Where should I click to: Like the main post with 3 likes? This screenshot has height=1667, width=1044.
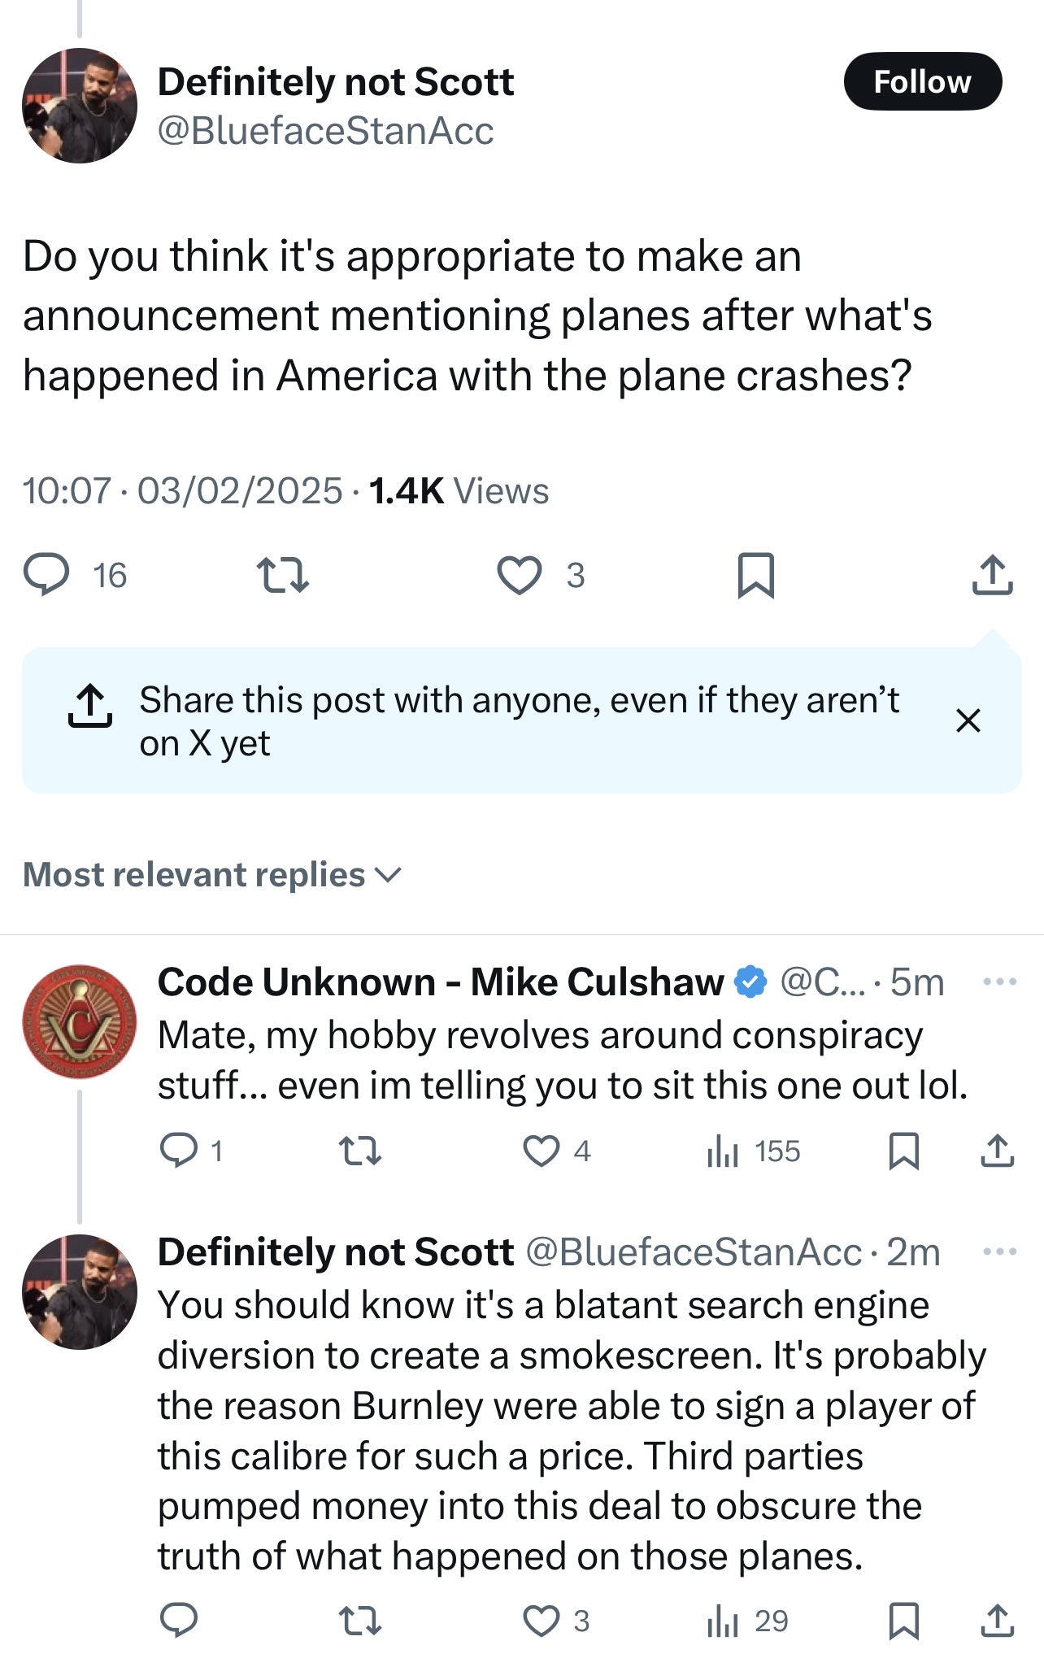(x=520, y=575)
